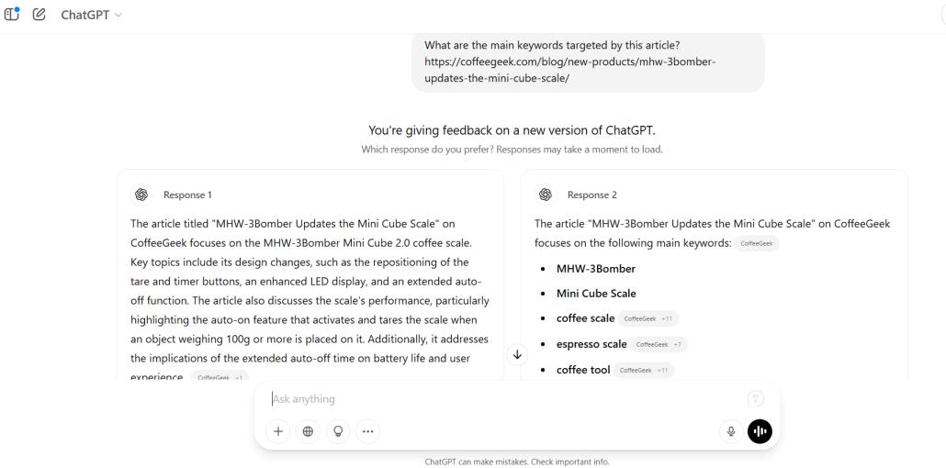Click the Response 2 ChatGPT logo
946x468 pixels.
coord(546,195)
